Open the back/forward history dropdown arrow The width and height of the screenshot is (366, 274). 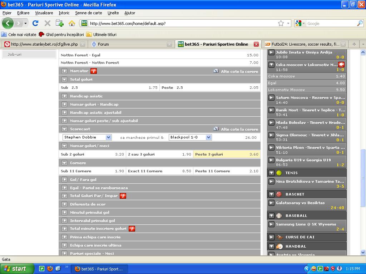25,23
